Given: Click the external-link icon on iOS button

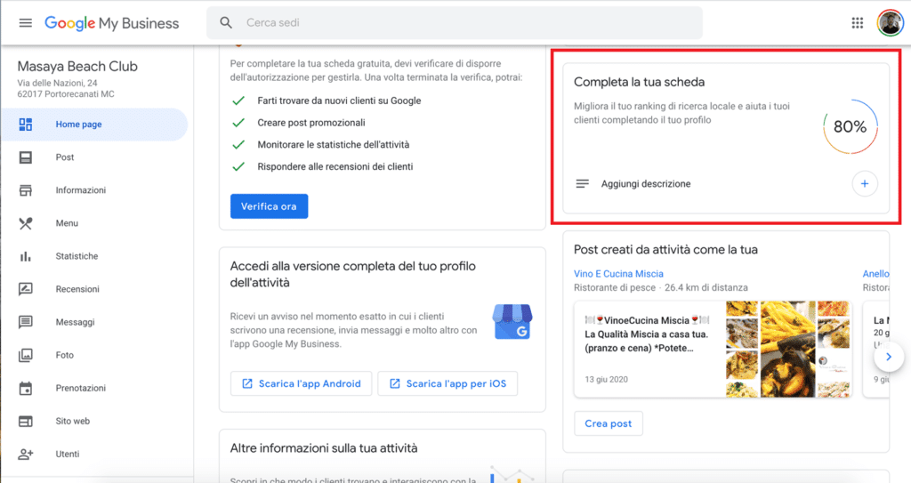Looking at the screenshot, I should [x=394, y=383].
